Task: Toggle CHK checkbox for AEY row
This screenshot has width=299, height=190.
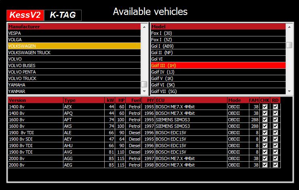Action: click(265, 139)
